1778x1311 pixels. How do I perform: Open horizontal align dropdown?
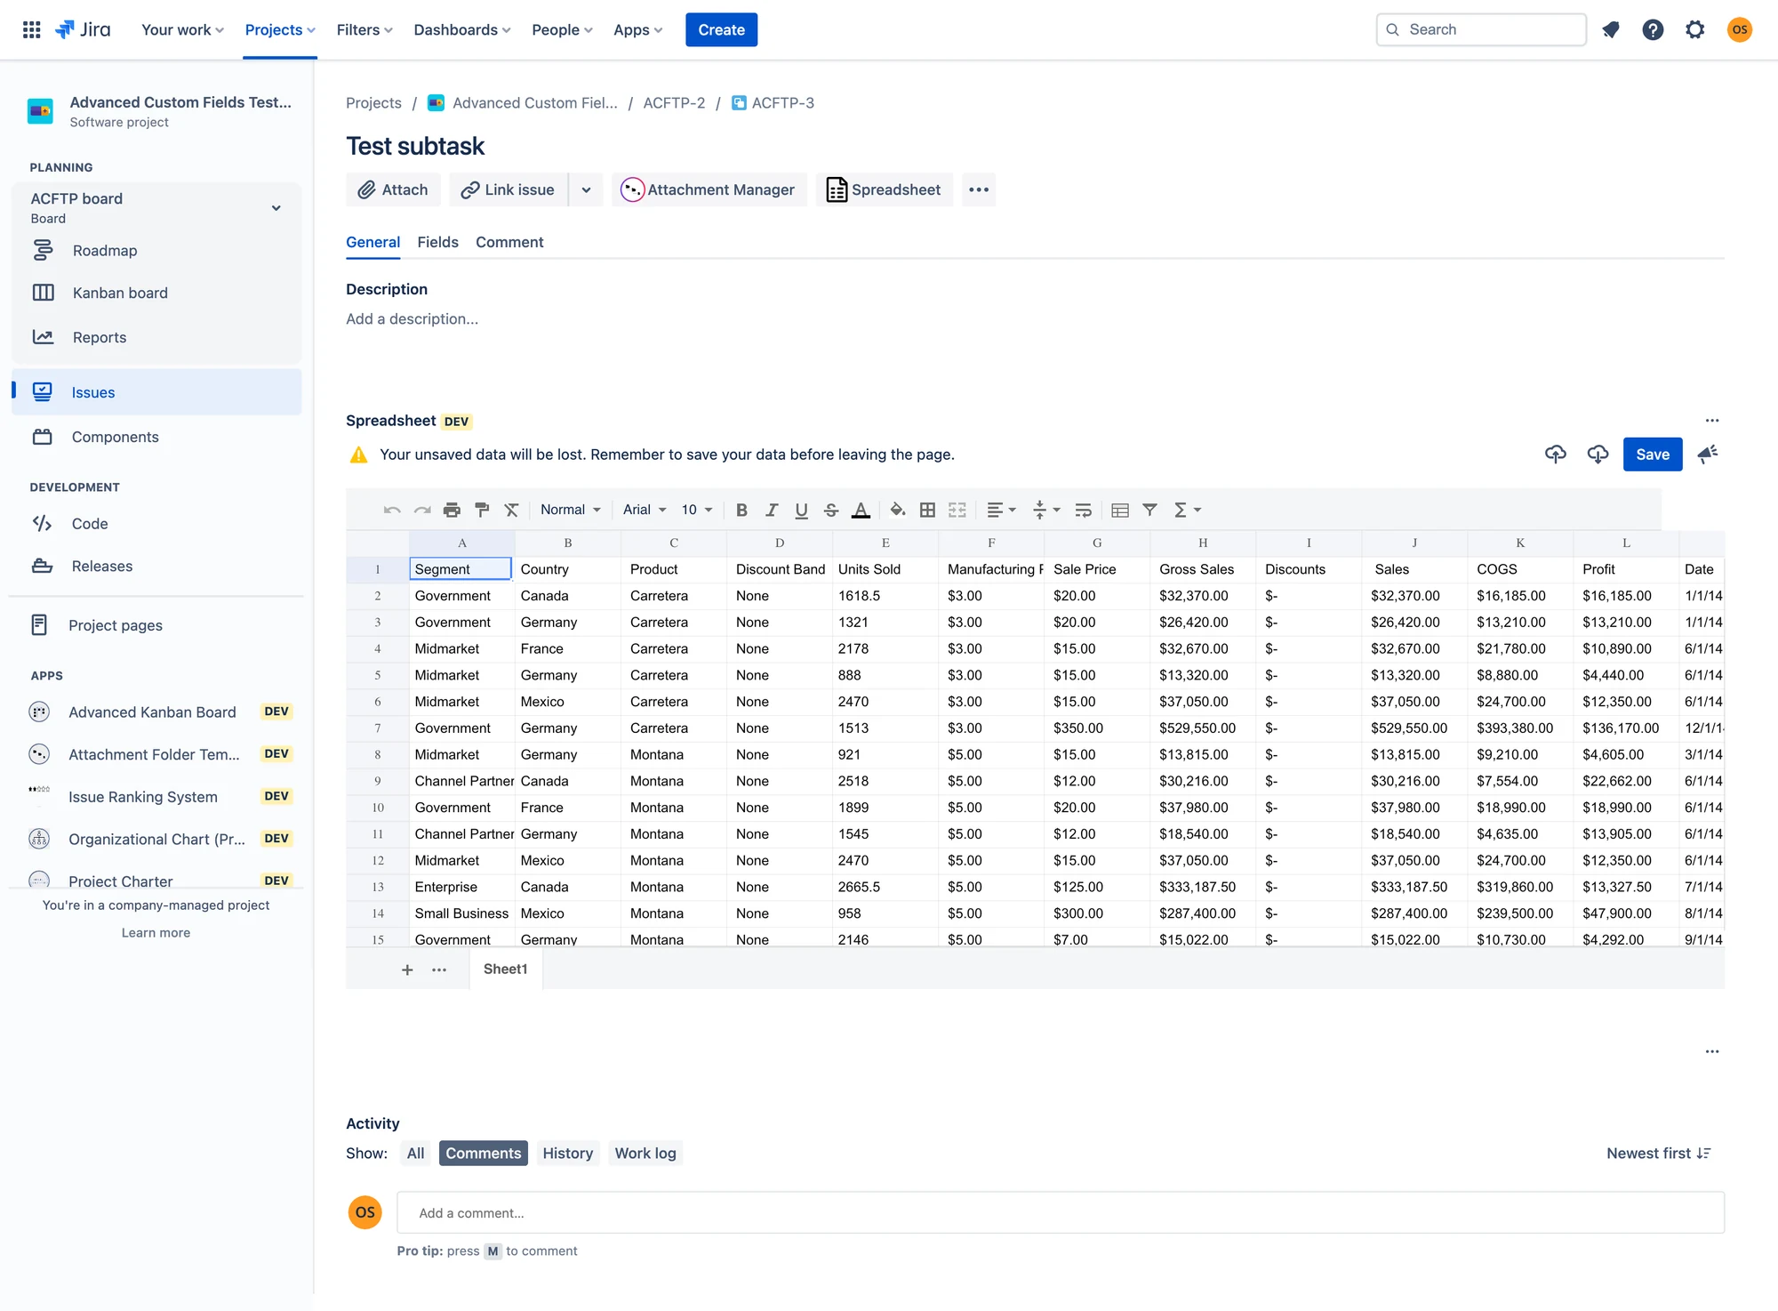1001,510
